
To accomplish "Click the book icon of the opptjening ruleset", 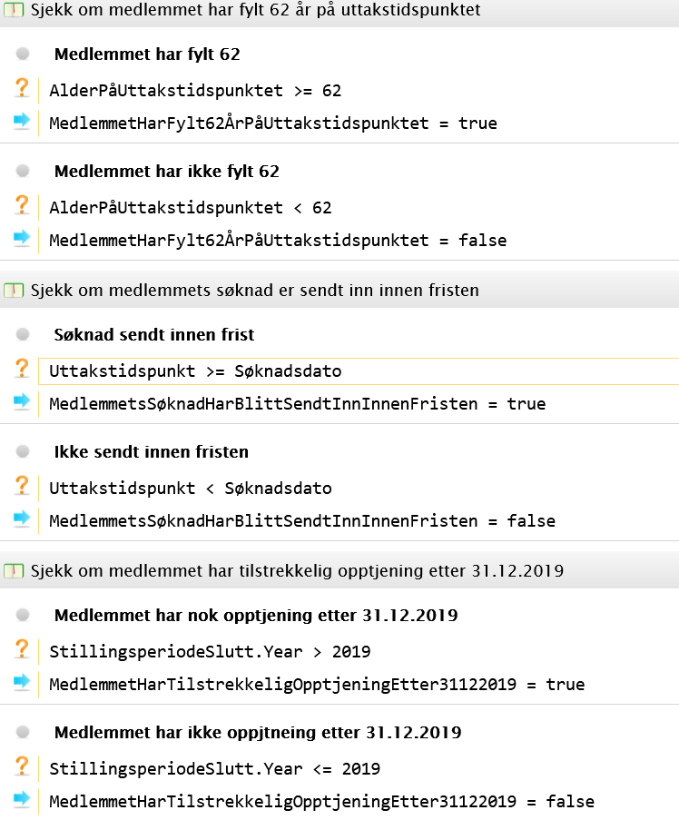I will click(14, 570).
